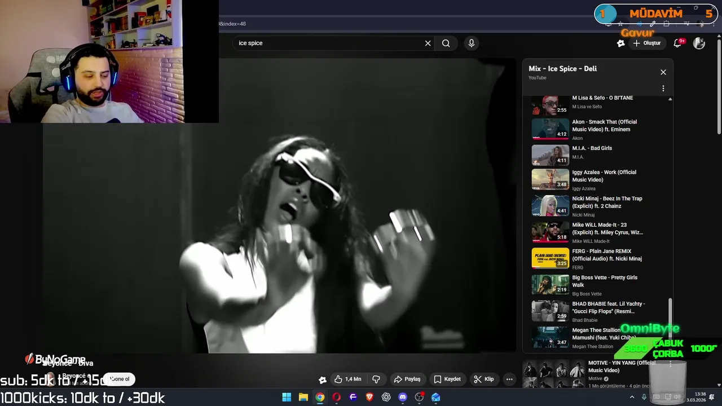Open Windows notification center bell
The height and width of the screenshot is (406, 722).
[711, 397]
